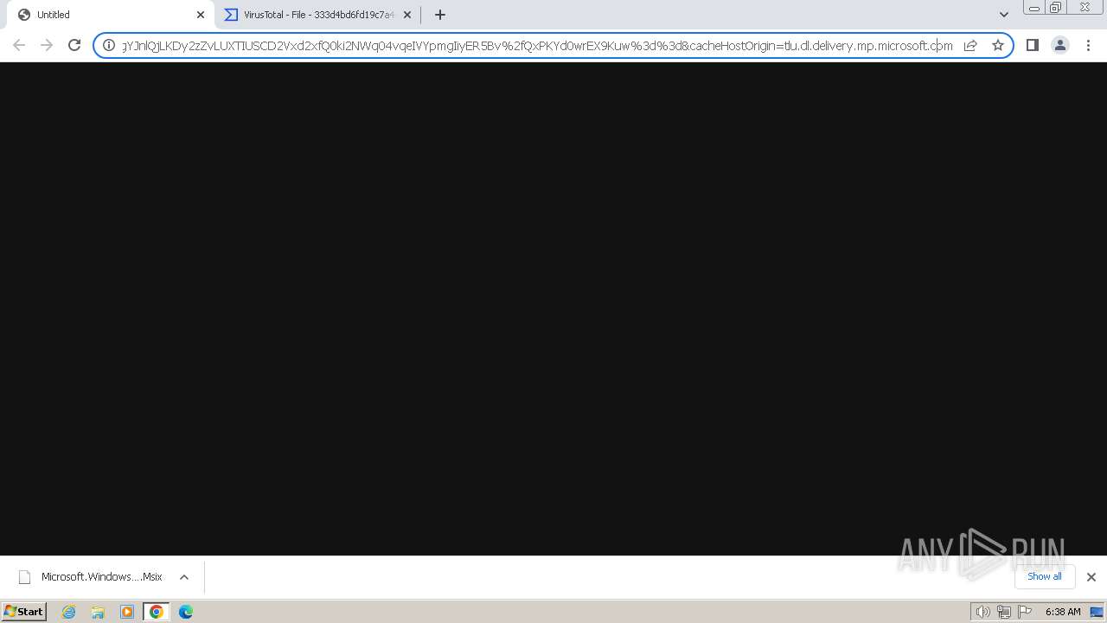Open Chrome three-dot menu
The width and height of the screenshot is (1107, 623).
[1088, 45]
